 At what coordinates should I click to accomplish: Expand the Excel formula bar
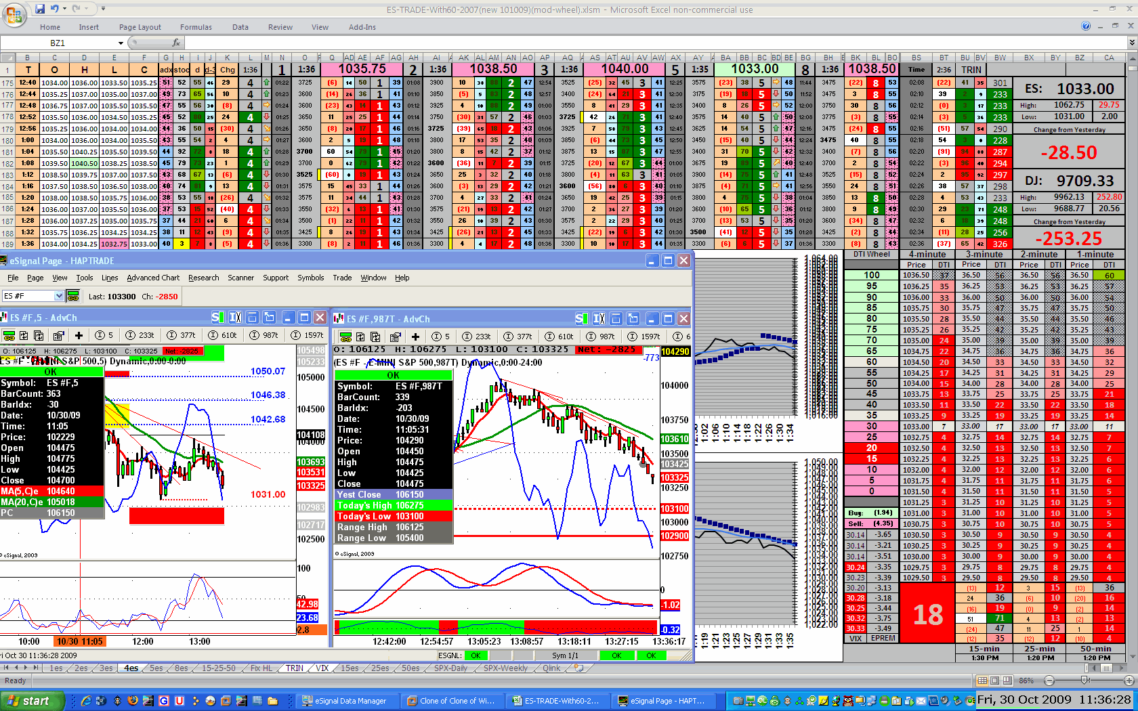1132,43
